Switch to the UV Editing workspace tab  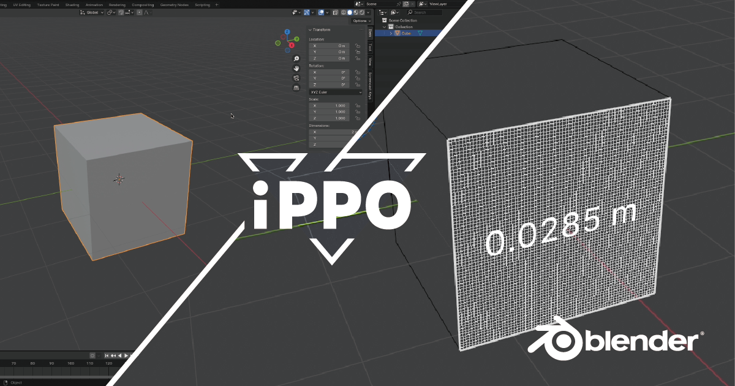(x=21, y=4)
